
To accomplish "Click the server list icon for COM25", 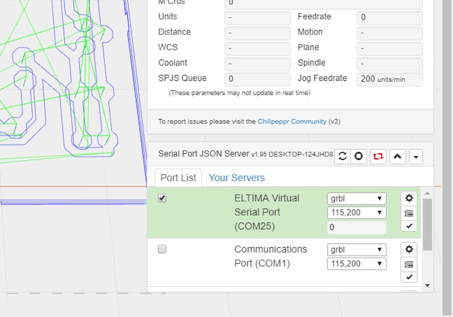I will pos(409,213).
